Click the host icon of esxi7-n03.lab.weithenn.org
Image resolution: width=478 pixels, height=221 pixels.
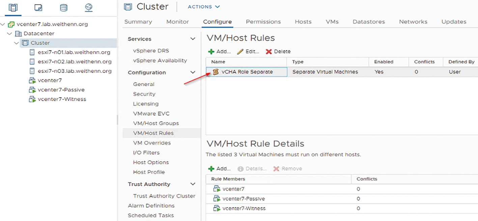pos(32,71)
